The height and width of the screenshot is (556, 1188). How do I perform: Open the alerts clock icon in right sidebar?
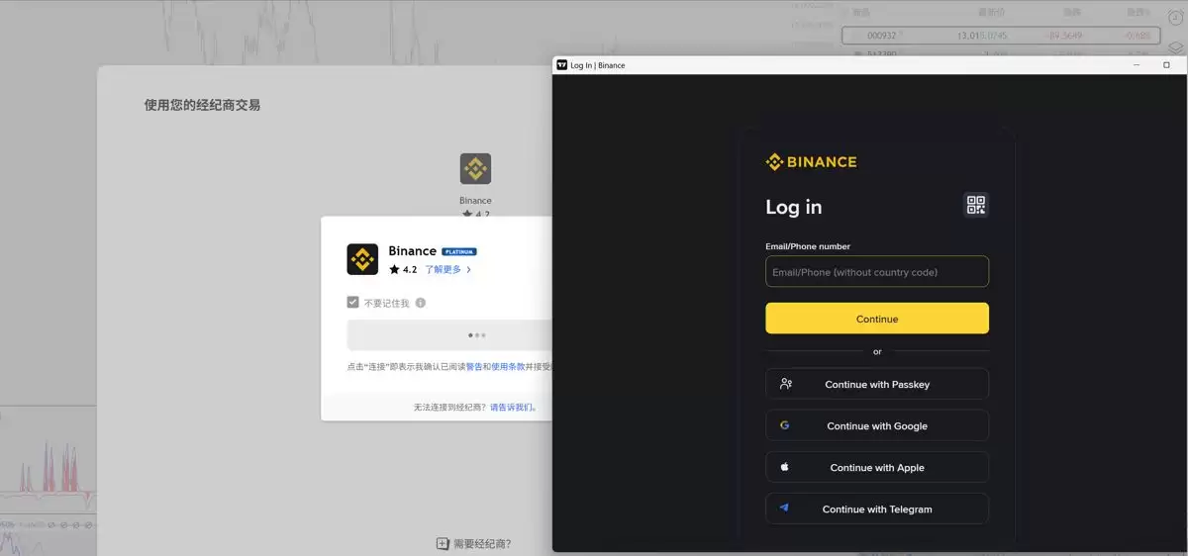[1176, 18]
